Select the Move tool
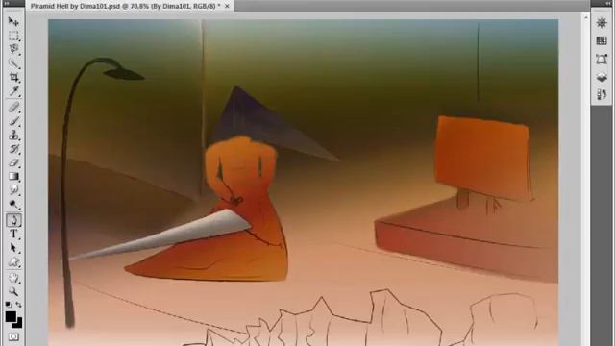Viewport: 615px width, 346px height. pyautogui.click(x=13, y=21)
